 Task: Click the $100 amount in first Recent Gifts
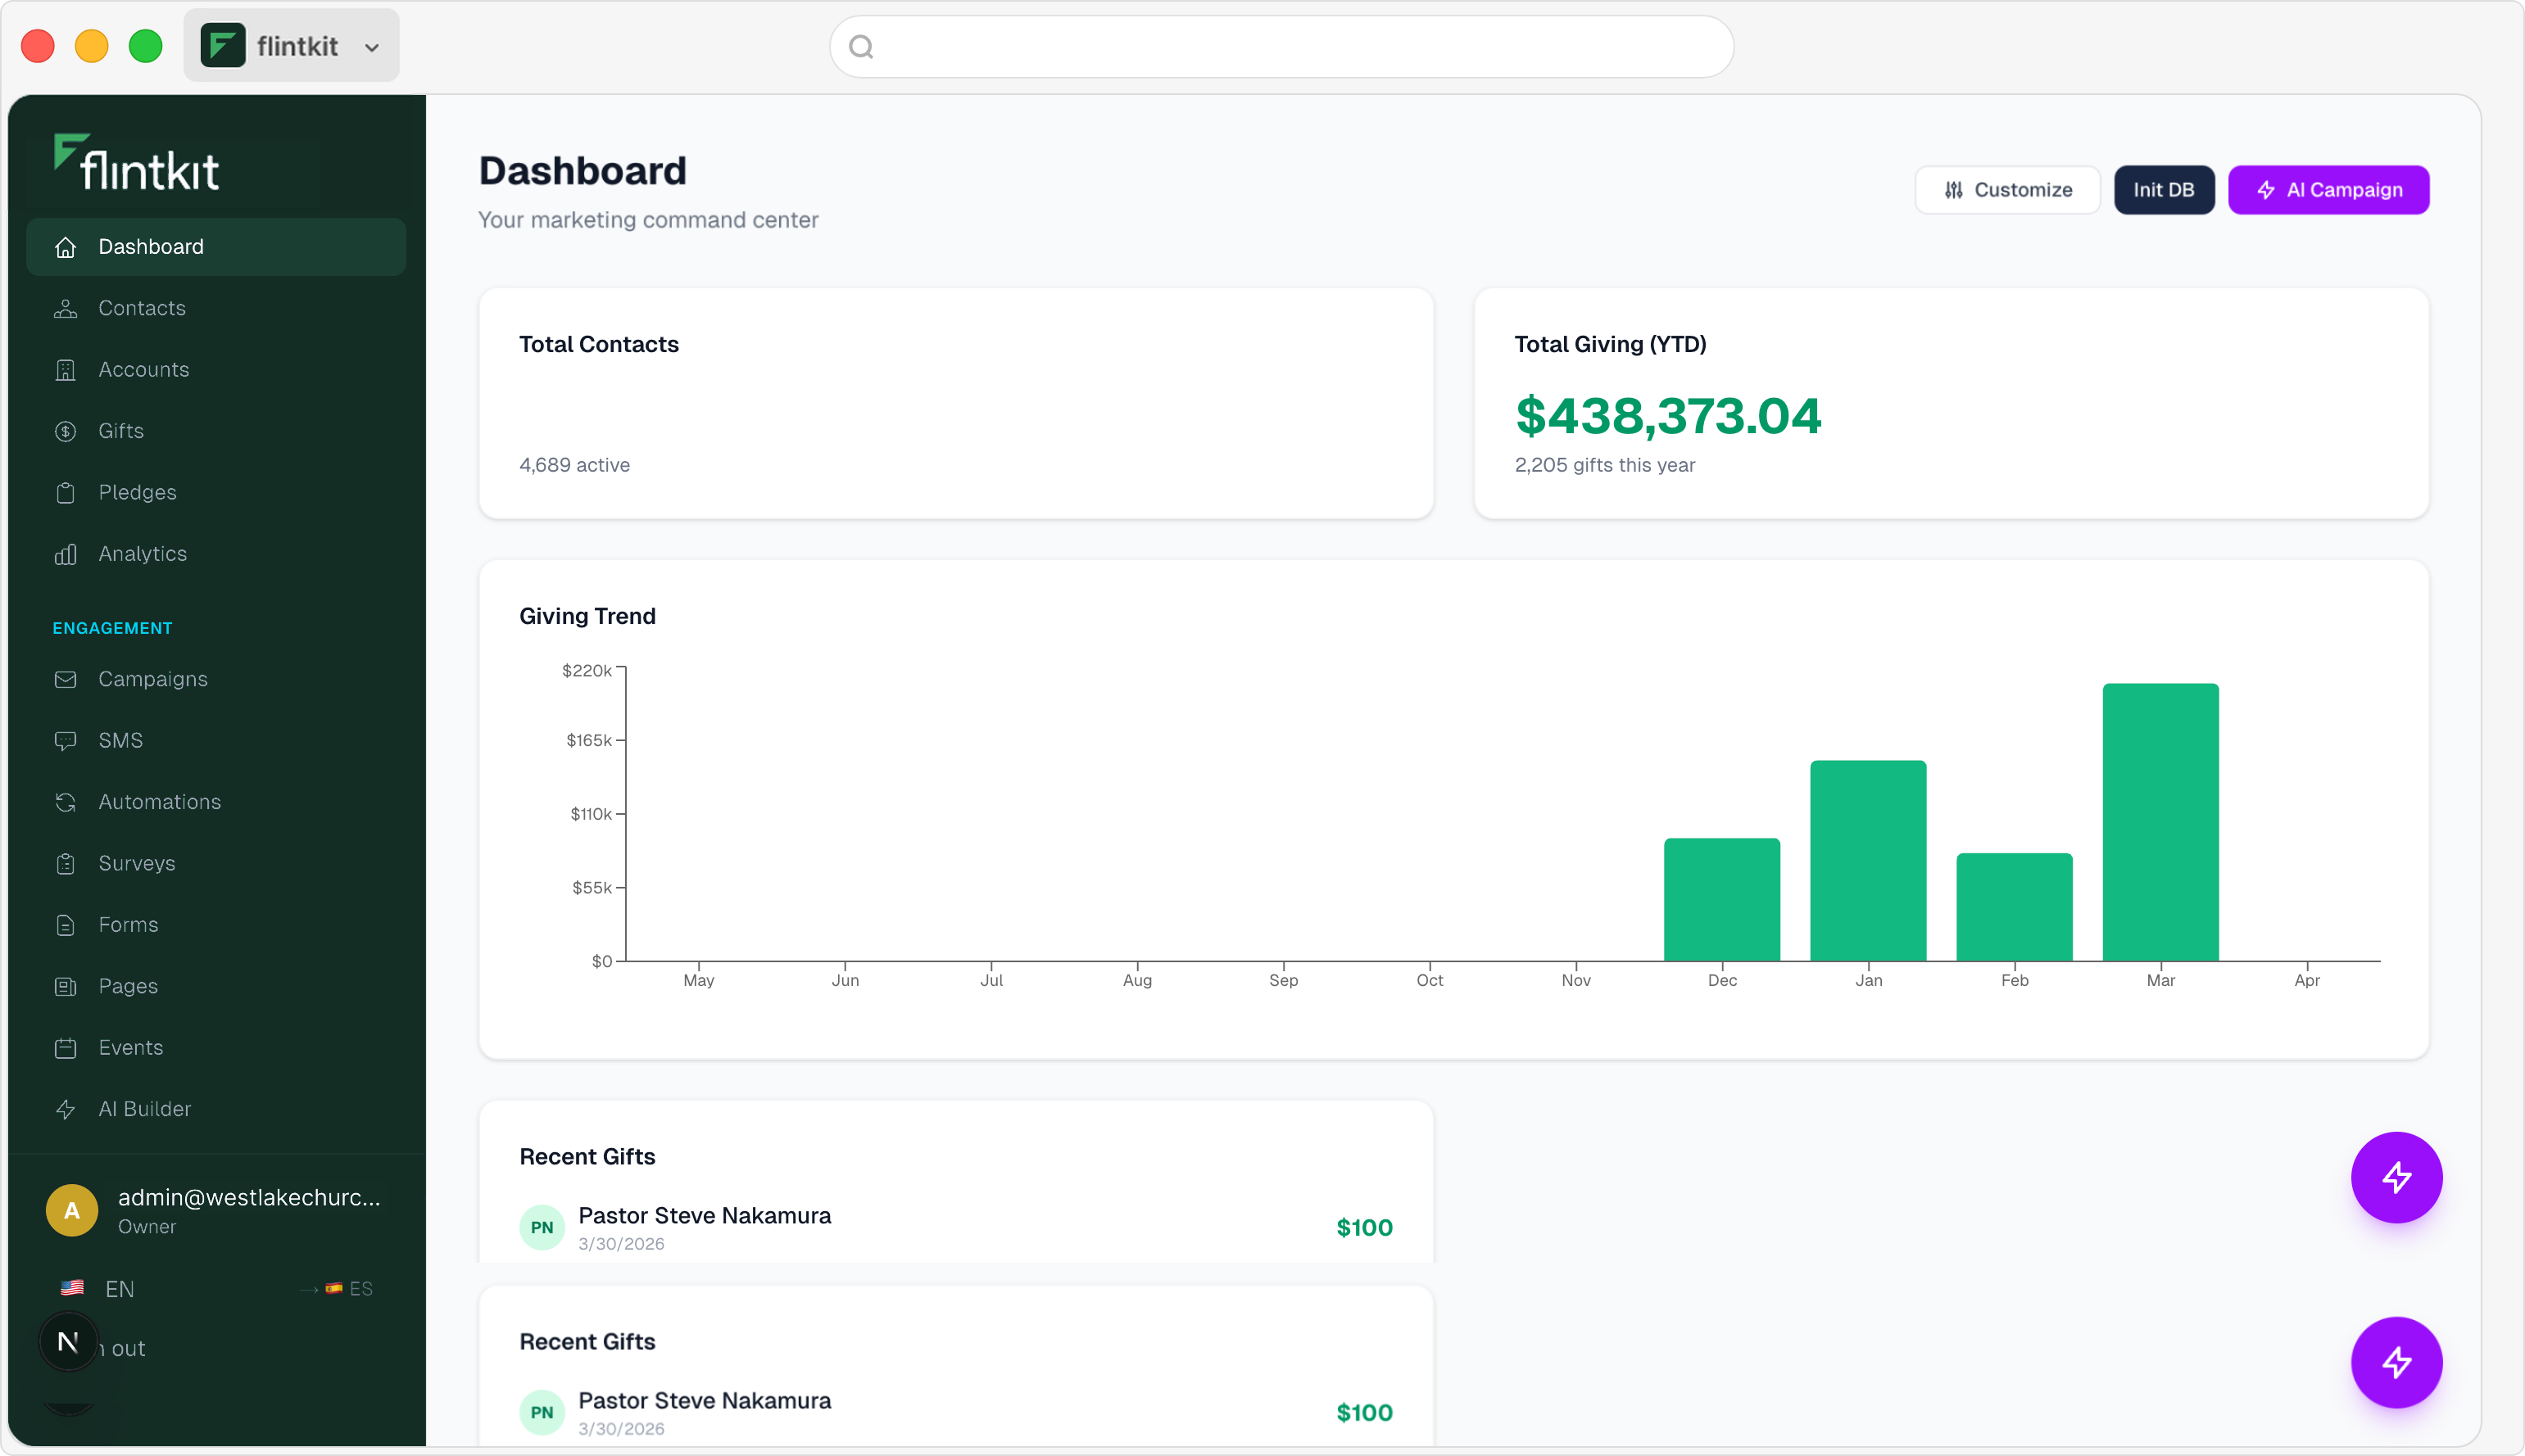click(x=1363, y=1227)
